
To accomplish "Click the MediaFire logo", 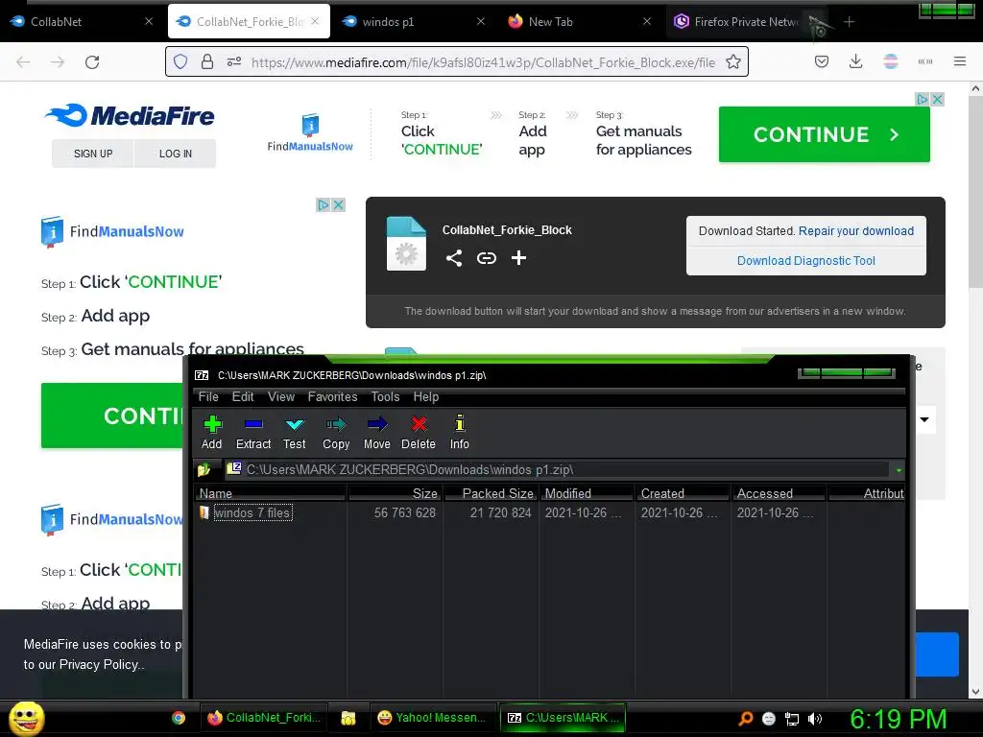I will click(130, 116).
